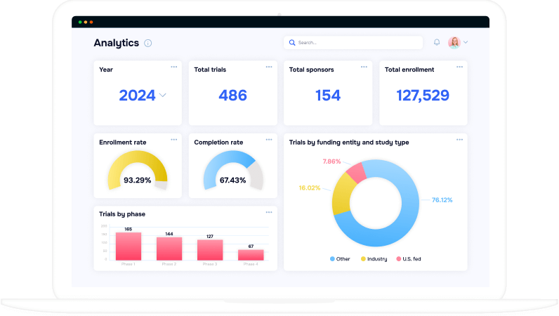
Task: Open Total trials card options menu
Action: (x=269, y=67)
